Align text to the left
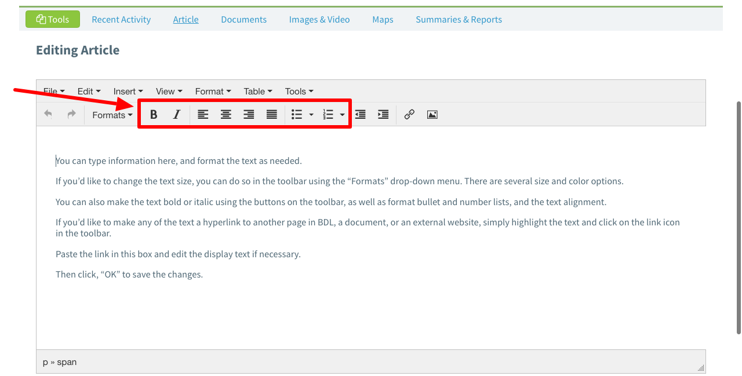The image size is (742, 376). [203, 115]
